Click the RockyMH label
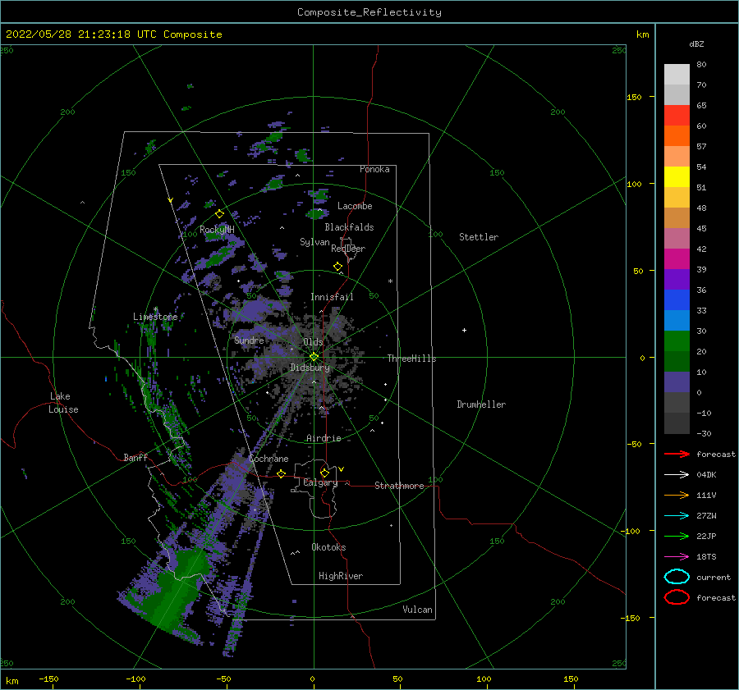Screen dimensions: 739x690 click(x=217, y=230)
